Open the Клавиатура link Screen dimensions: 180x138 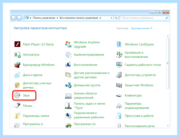click(133, 95)
